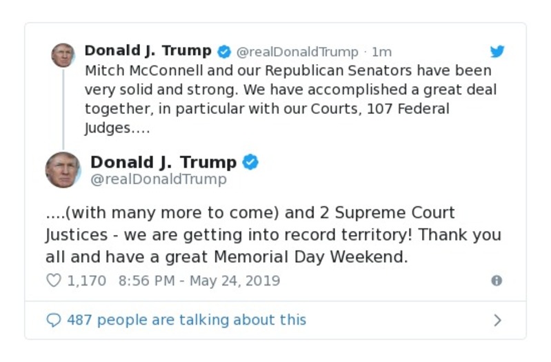This screenshot has height=362, width=551.
Task: Click the main tweet text about Supreme Court Justices
Action: [x=273, y=234]
